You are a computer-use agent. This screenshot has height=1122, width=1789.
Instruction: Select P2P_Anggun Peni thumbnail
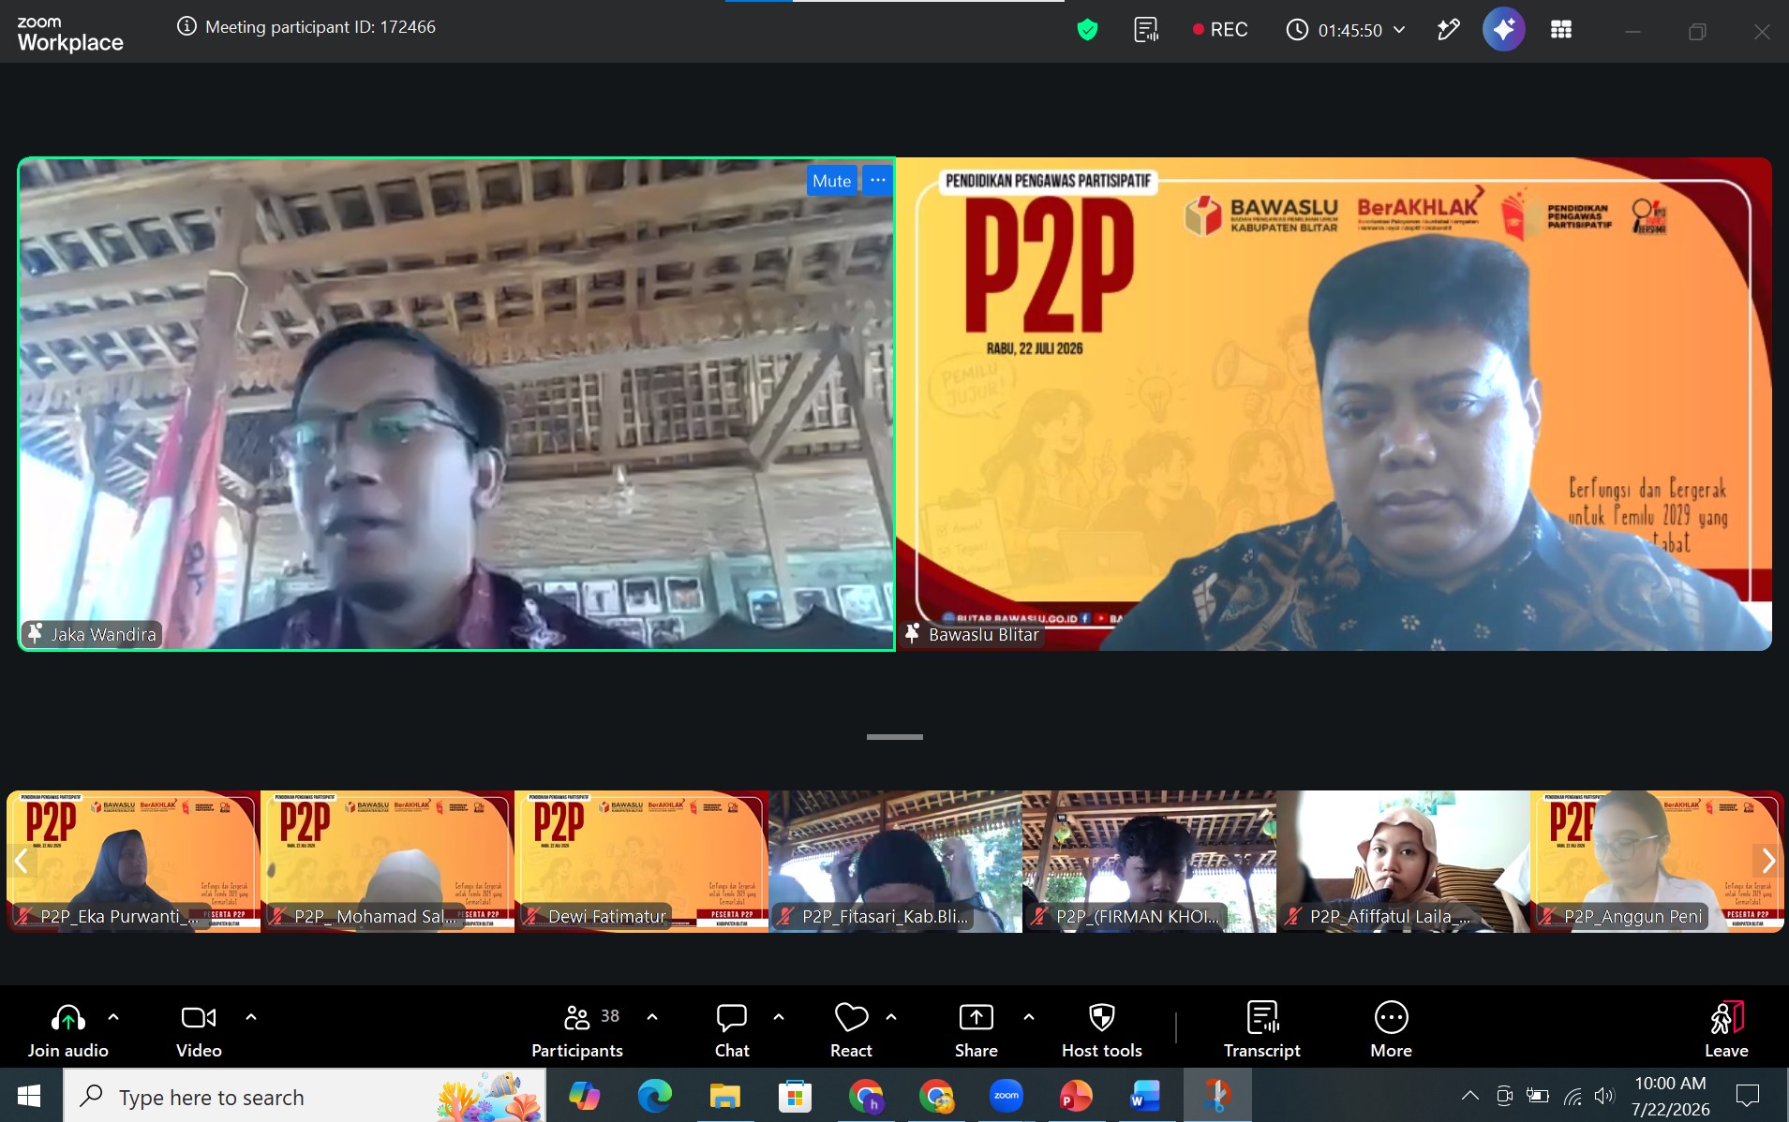[1657, 861]
